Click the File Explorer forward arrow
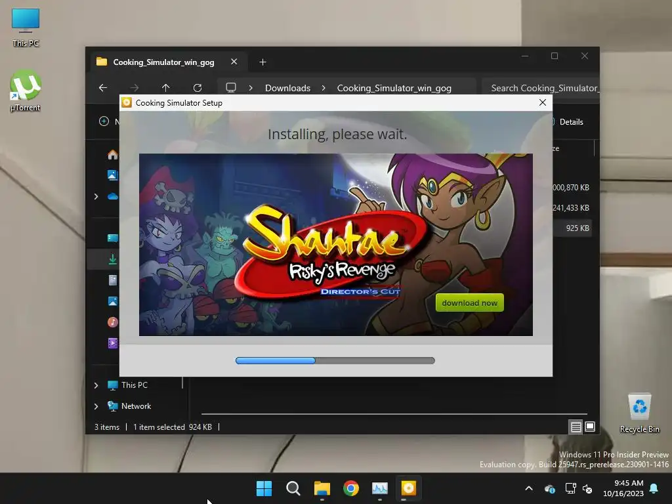Image resolution: width=672 pixels, height=504 pixels. [x=134, y=88]
